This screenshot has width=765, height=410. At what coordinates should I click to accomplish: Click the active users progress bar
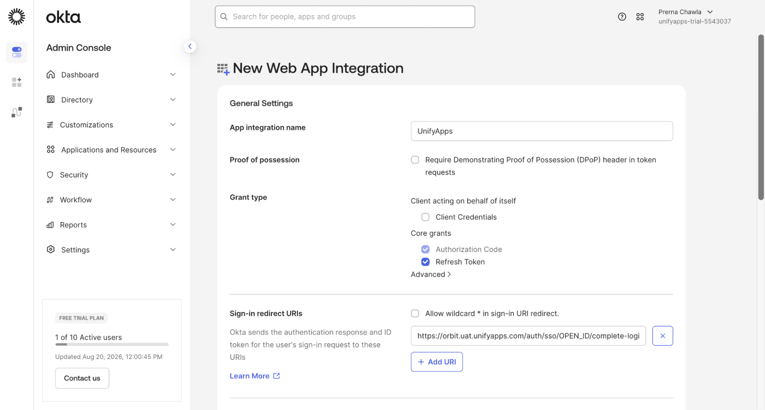(112, 344)
